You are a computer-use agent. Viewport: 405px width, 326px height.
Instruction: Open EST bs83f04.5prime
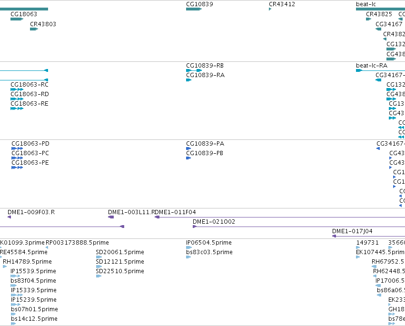coord(33,281)
